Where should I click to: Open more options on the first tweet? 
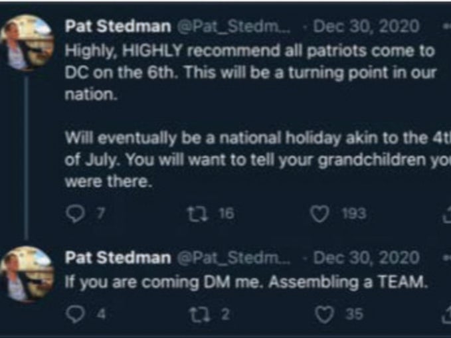[446, 27]
